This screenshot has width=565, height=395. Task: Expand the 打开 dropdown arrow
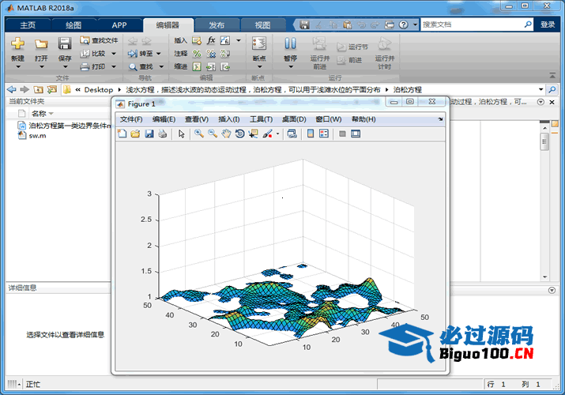[41, 67]
